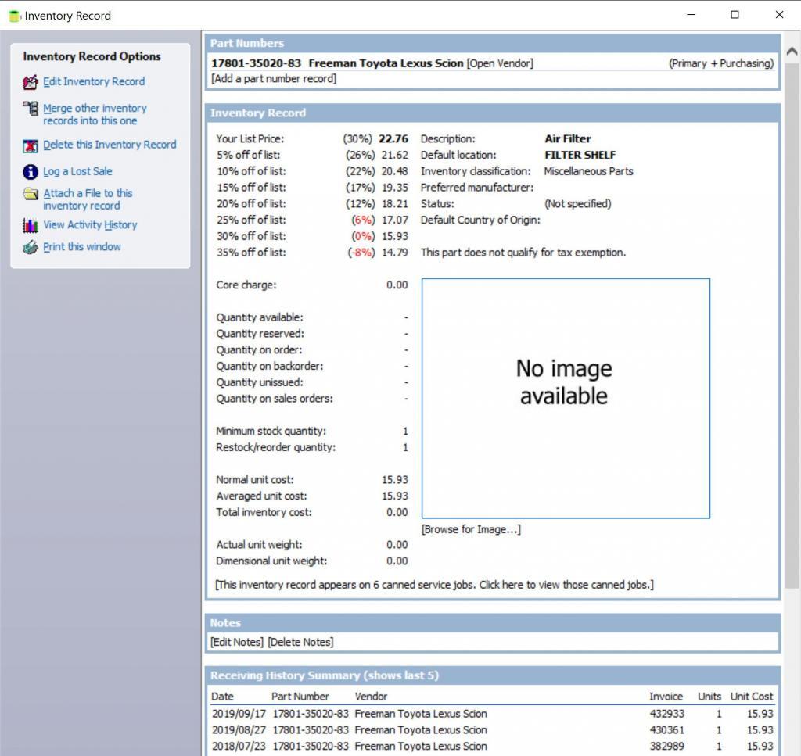Click the FILTER SHELF default location value

[580, 155]
